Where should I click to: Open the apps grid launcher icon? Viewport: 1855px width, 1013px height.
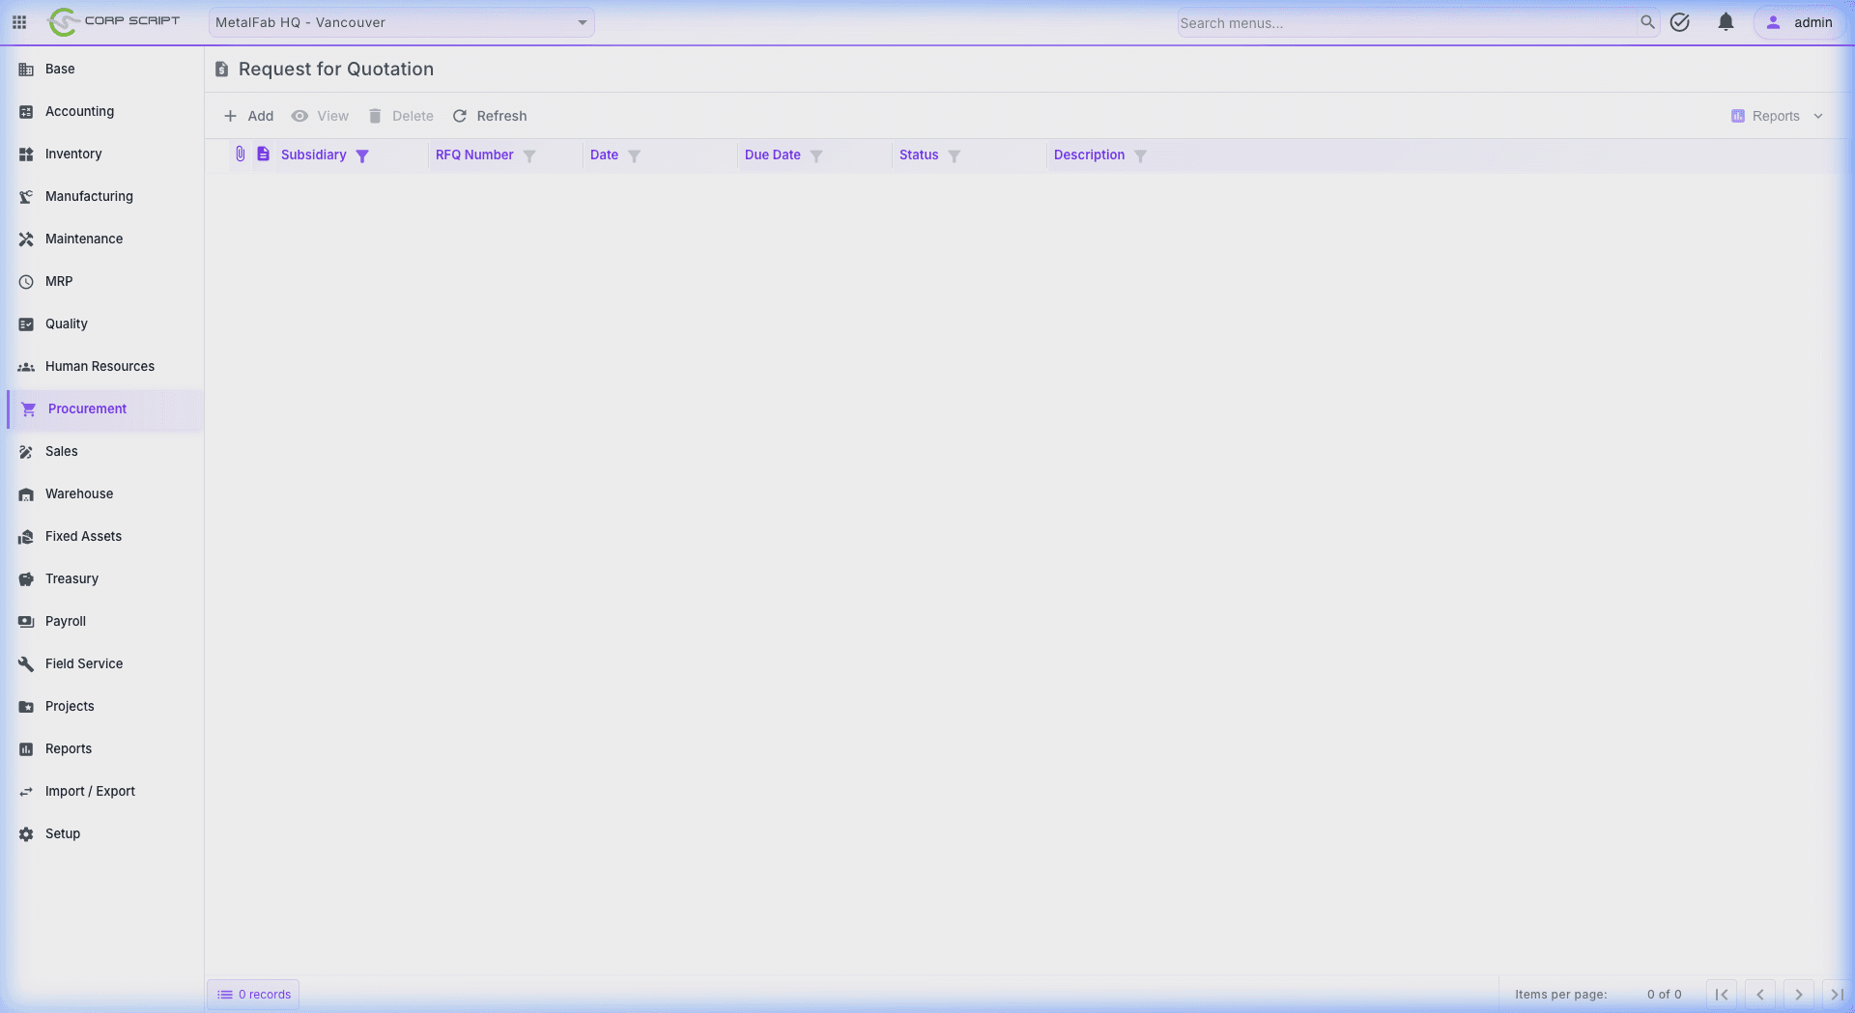[19, 22]
